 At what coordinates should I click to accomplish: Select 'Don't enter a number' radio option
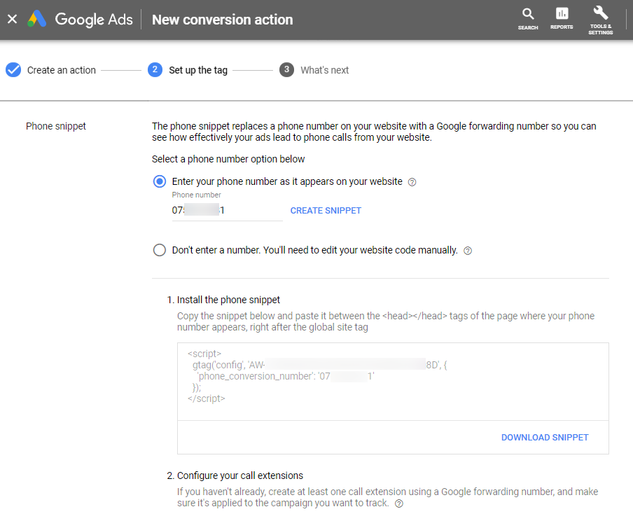click(160, 250)
